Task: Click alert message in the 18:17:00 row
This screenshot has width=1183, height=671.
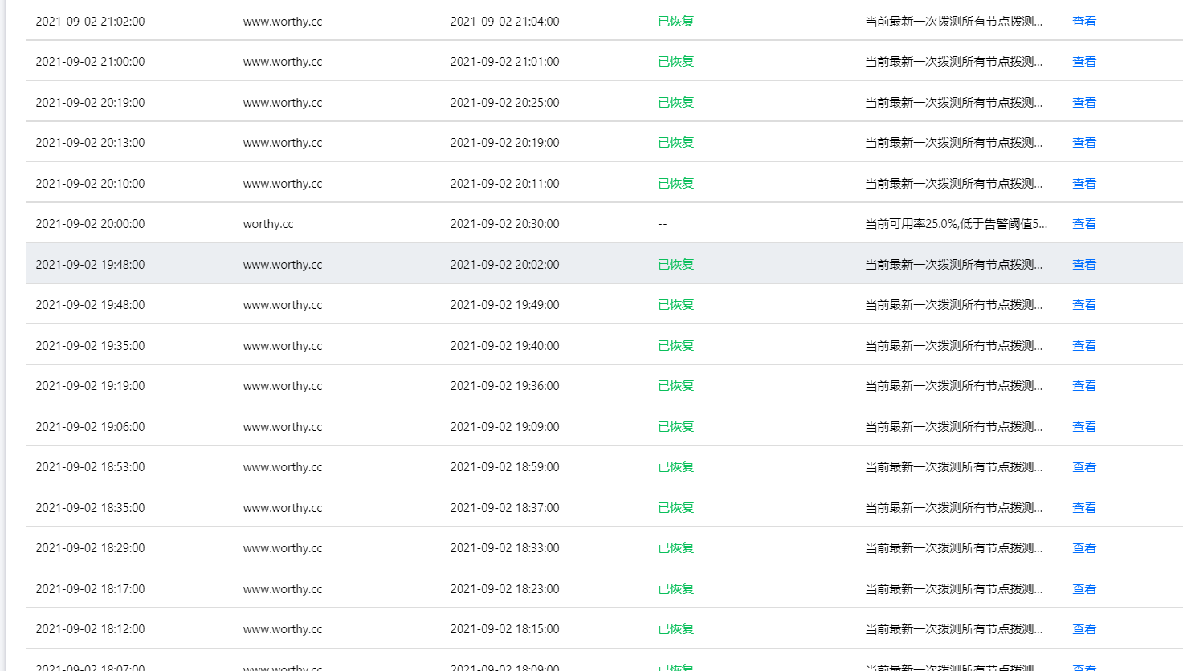Action: point(953,589)
